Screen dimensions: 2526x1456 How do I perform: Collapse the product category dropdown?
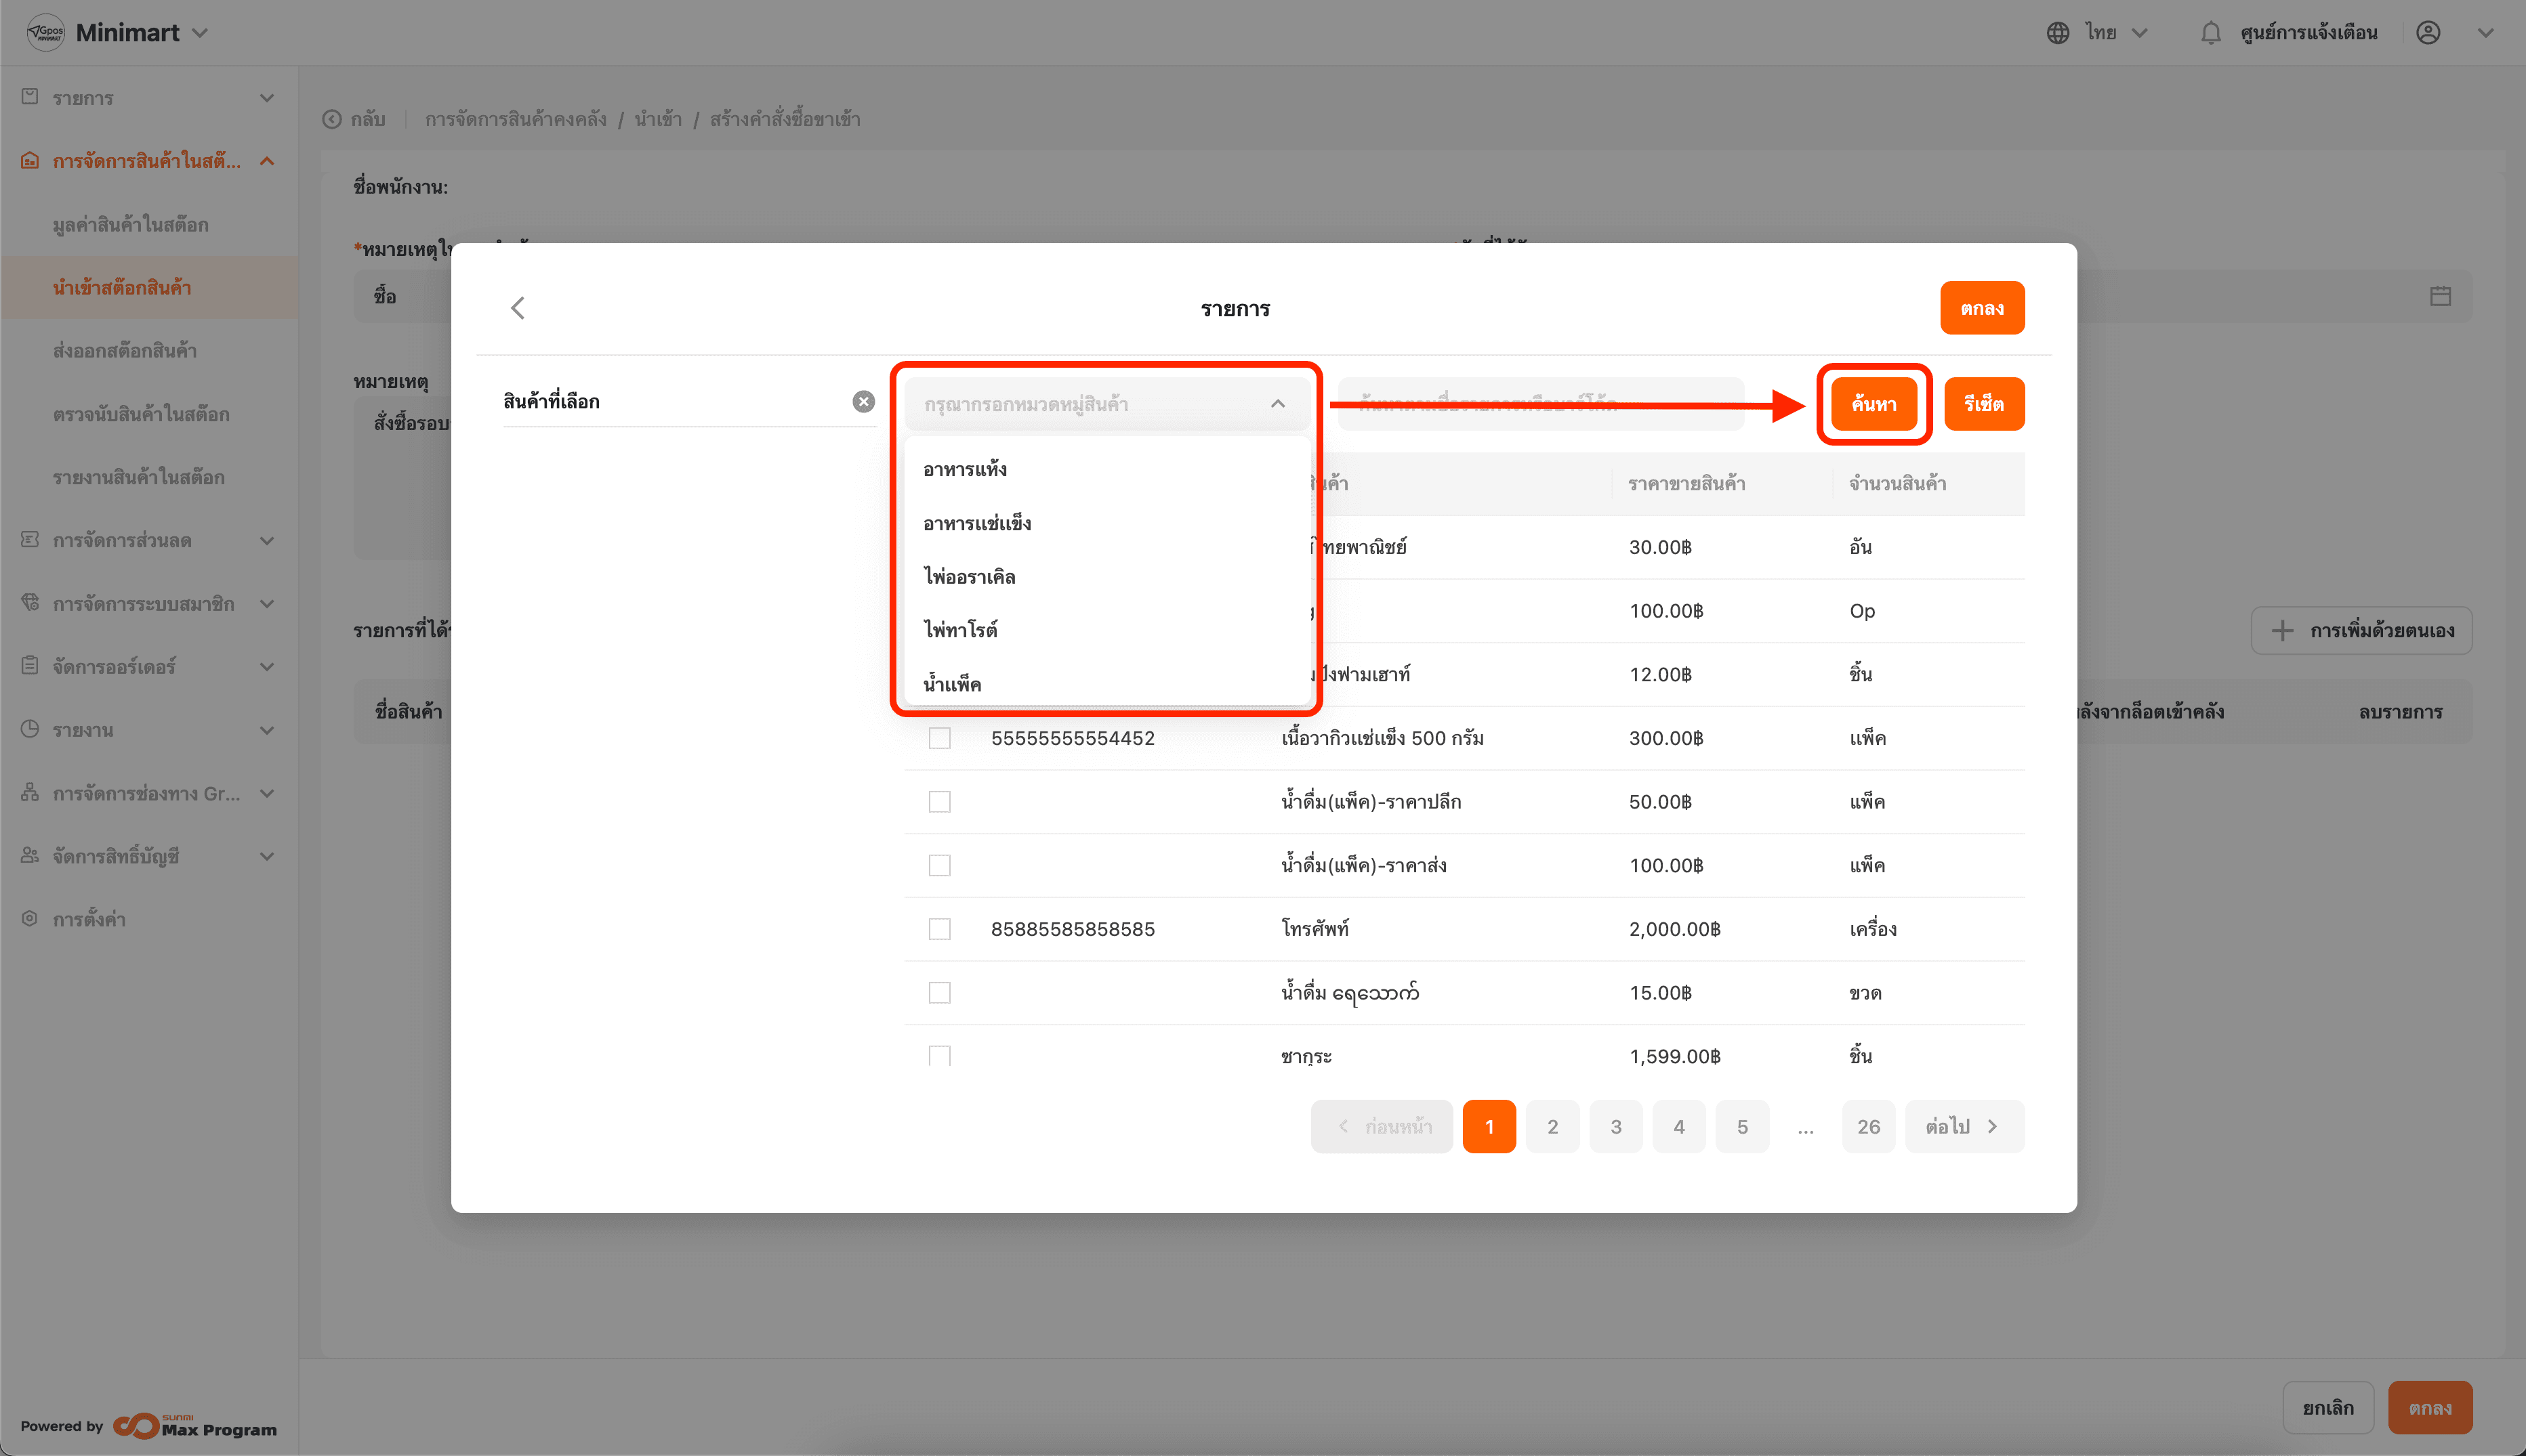pos(1277,404)
